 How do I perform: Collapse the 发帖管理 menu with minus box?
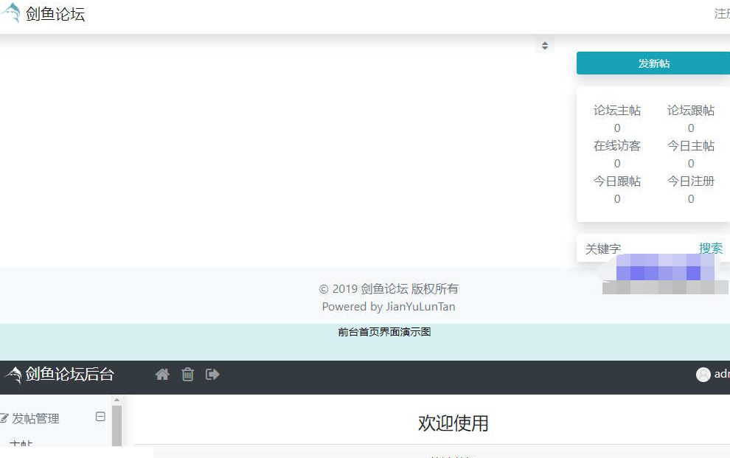click(x=100, y=417)
